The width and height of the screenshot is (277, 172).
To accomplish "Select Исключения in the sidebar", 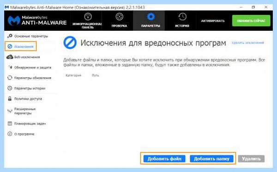I will [24, 46].
